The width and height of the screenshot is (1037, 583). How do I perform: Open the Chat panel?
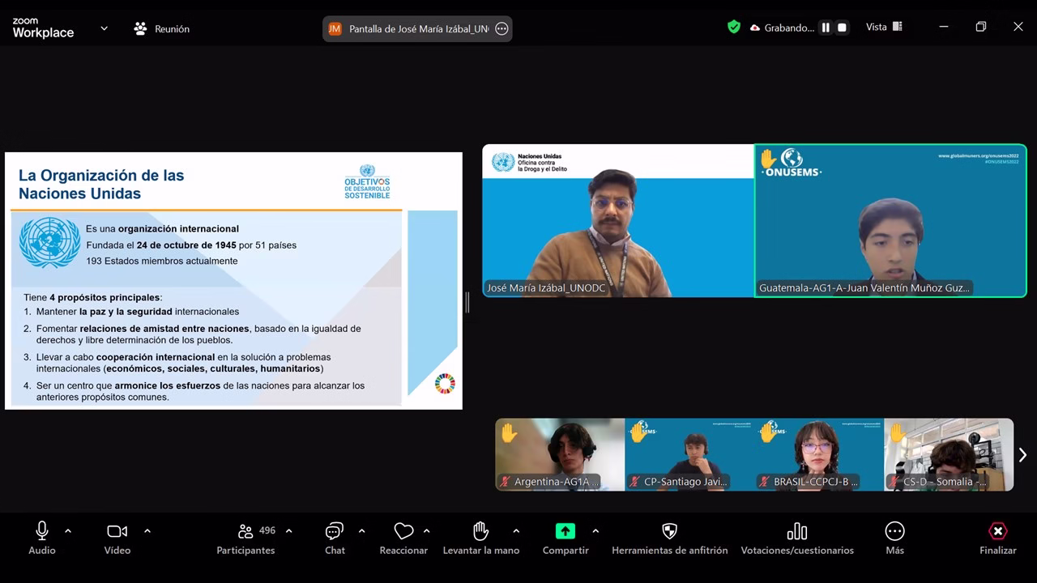tap(334, 532)
